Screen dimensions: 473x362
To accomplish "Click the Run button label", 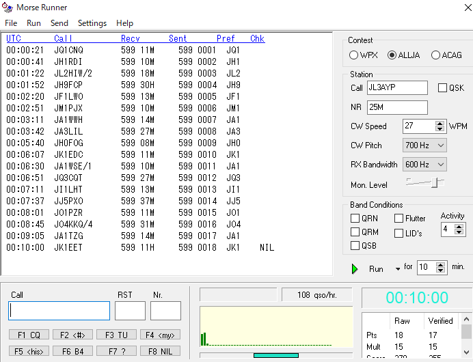I will point(376,269).
